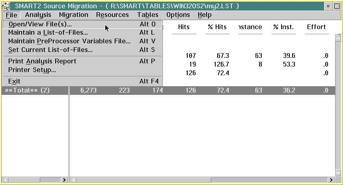Image resolution: width=343 pixels, height=185 pixels.
Task: Exit the application via File menu
Action: point(14,81)
